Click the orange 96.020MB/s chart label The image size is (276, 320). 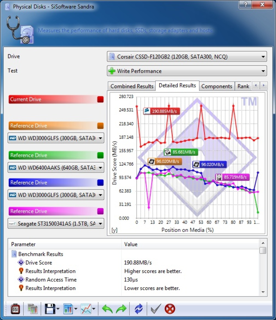(x=165, y=162)
